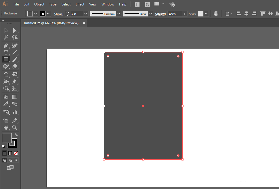Select the Lasso tool
The width and height of the screenshot is (279, 189).
(x=15, y=37)
